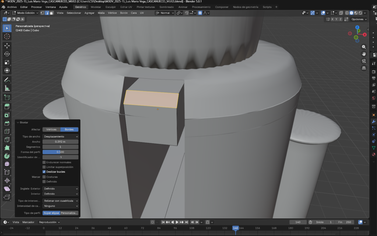This screenshot has height=236, width=377.
Task: Set Afectar to Vértices
Action: [x=51, y=129]
